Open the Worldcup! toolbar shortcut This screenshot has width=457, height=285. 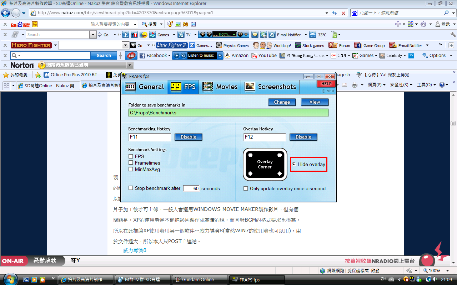tap(272, 45)
